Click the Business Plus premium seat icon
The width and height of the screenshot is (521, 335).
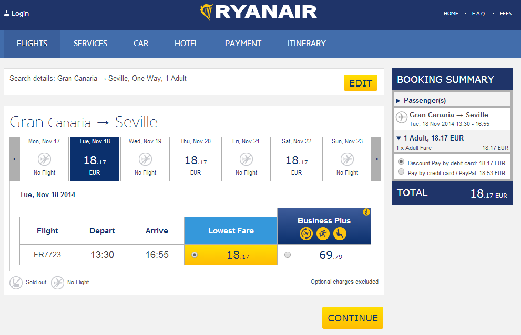(340, 234)
